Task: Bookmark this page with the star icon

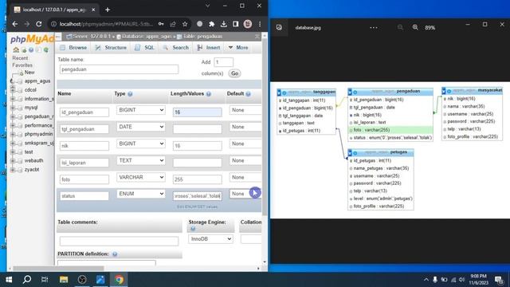Action: coord(185,24)
